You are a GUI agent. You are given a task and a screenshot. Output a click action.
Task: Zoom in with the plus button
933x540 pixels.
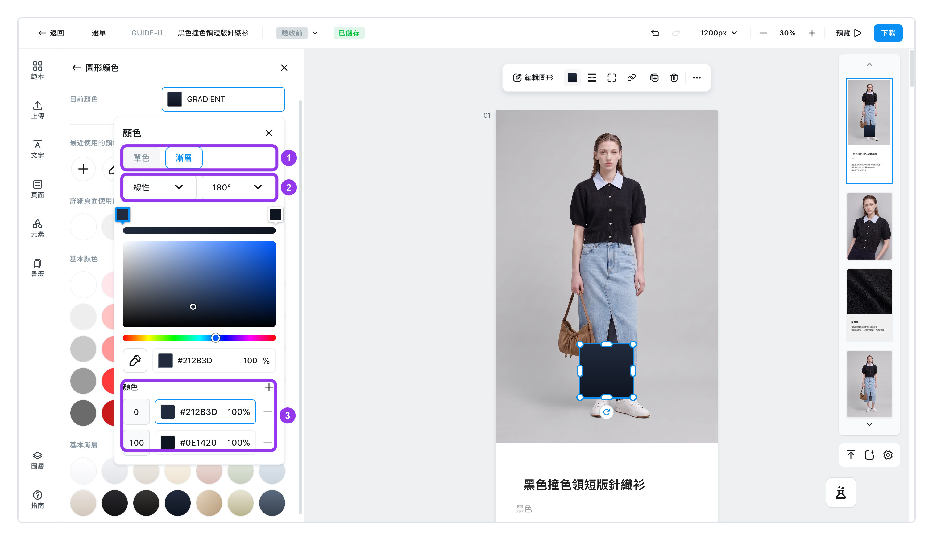(811, 33)
